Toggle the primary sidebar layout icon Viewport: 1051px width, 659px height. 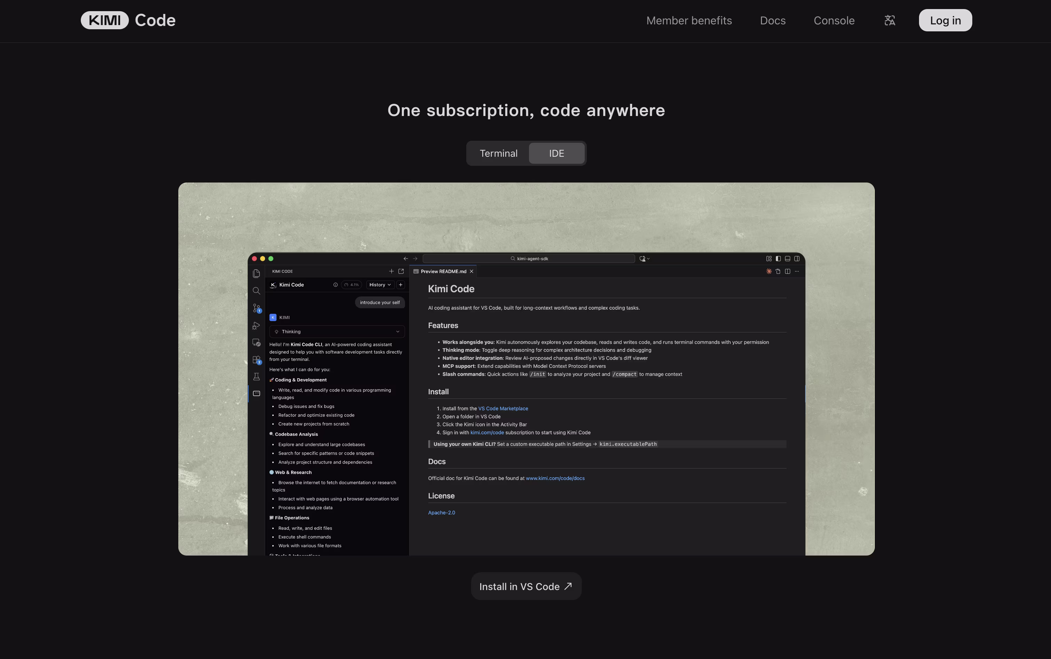coord(778,258)
